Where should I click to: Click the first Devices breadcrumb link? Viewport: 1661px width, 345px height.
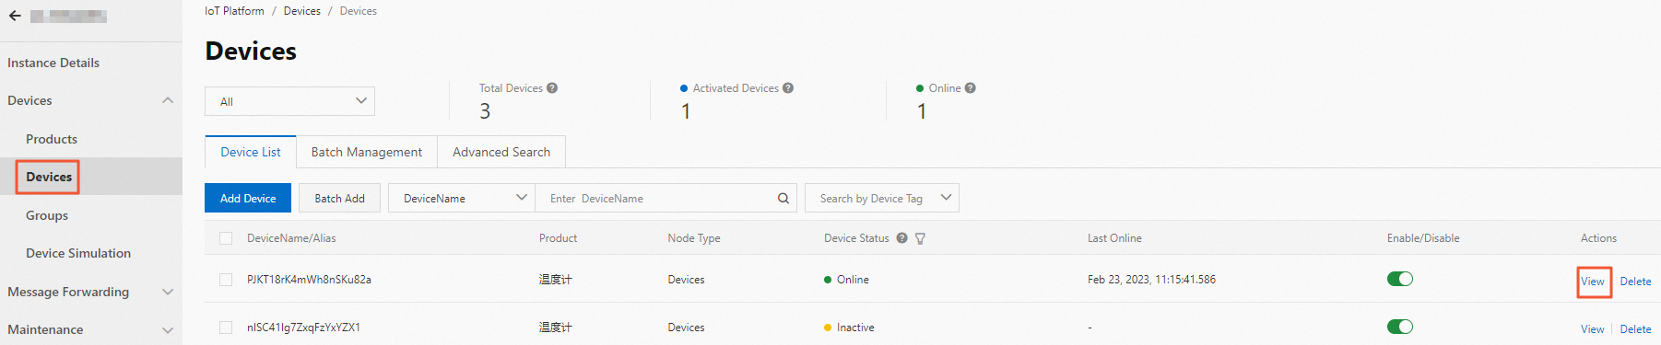(x=302, y=11)
